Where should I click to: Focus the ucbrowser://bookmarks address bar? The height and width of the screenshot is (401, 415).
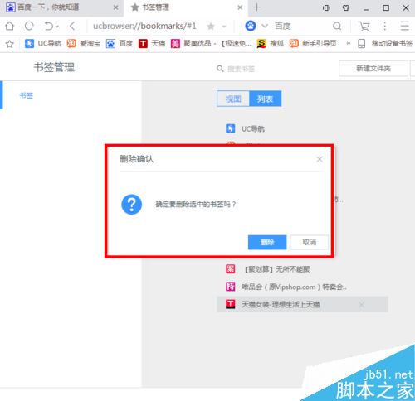click(144, 27)
